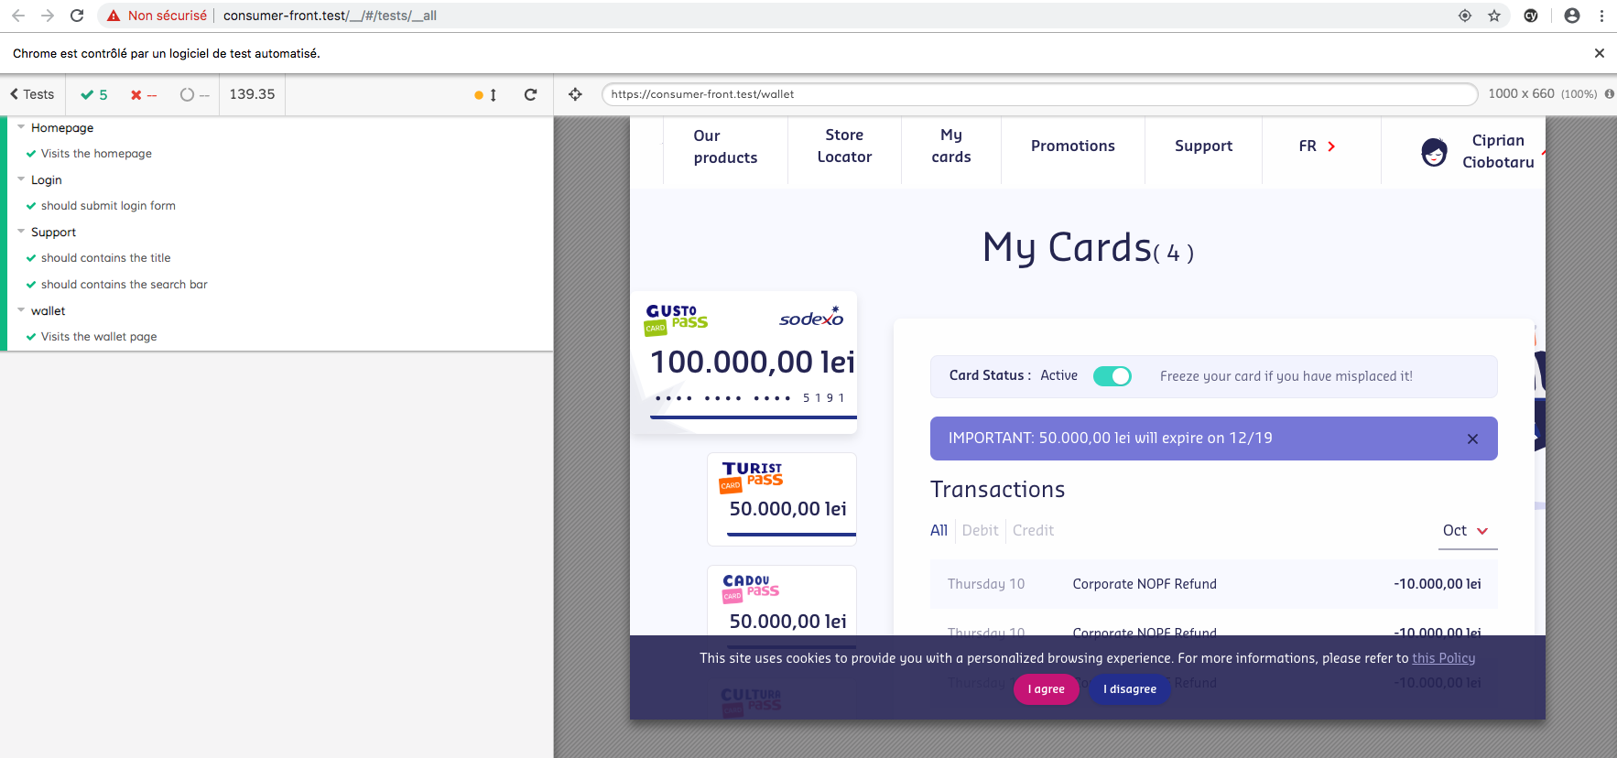Click the 139.35 test duration value
Image resolution: width=1617 pixels, height=758 pixels.
tap(252, 94)
